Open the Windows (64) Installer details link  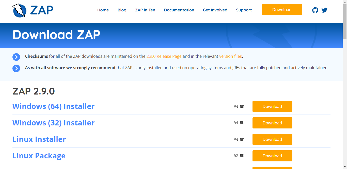click(53, 106)
